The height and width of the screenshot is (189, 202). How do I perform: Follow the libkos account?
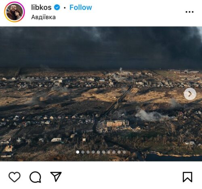81,7
